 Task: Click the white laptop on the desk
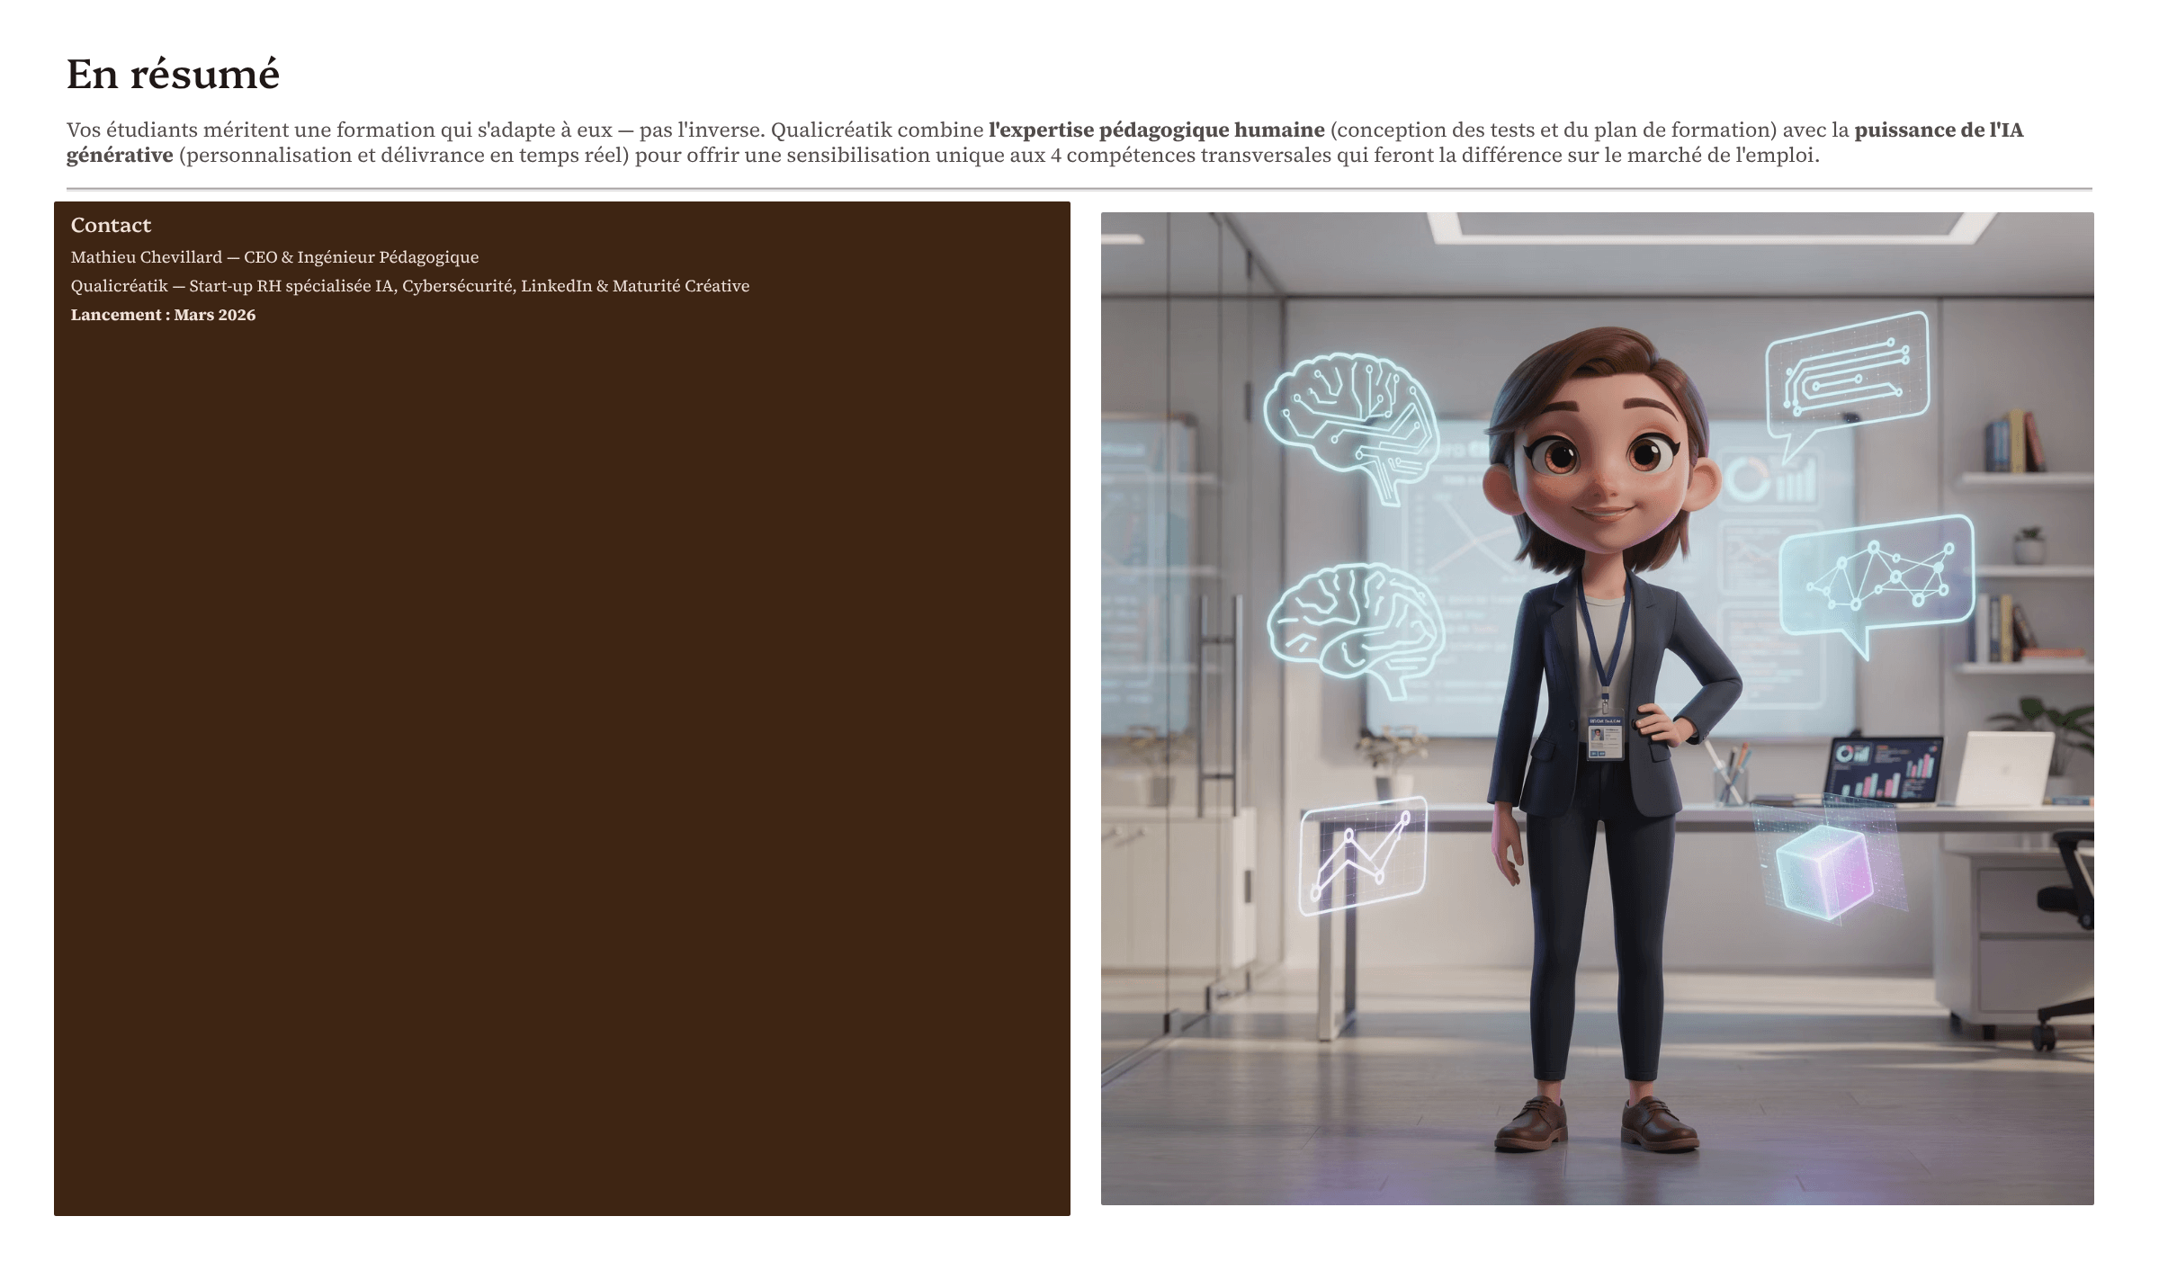[2004, 769]
